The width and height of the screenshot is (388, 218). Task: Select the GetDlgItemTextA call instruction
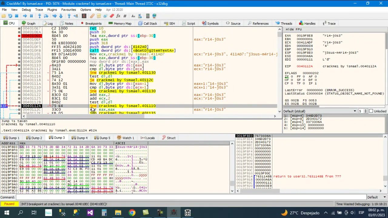click(x=132, y=51)
